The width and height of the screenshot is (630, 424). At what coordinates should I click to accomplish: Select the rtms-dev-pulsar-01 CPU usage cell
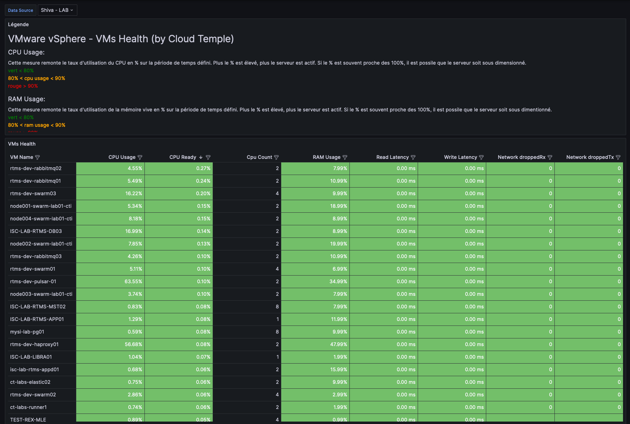tap(110, 282)
